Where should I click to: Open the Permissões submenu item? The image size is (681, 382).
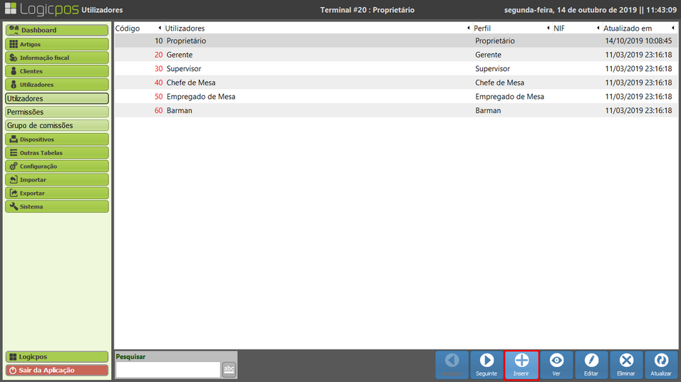tap(57, 112)
